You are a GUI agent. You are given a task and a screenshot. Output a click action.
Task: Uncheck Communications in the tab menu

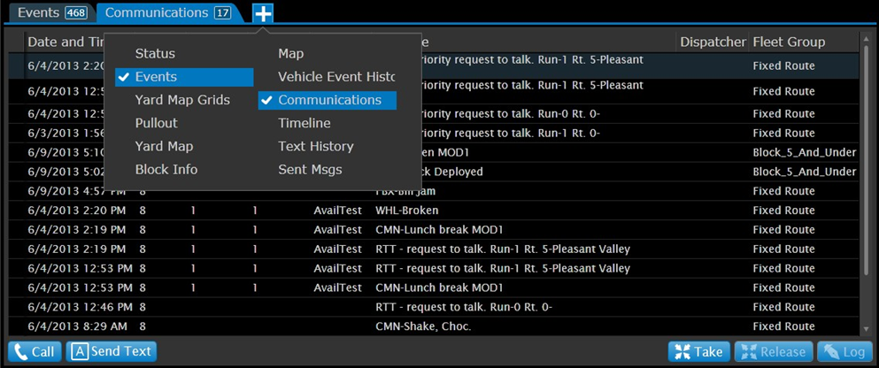pos(328,100)
